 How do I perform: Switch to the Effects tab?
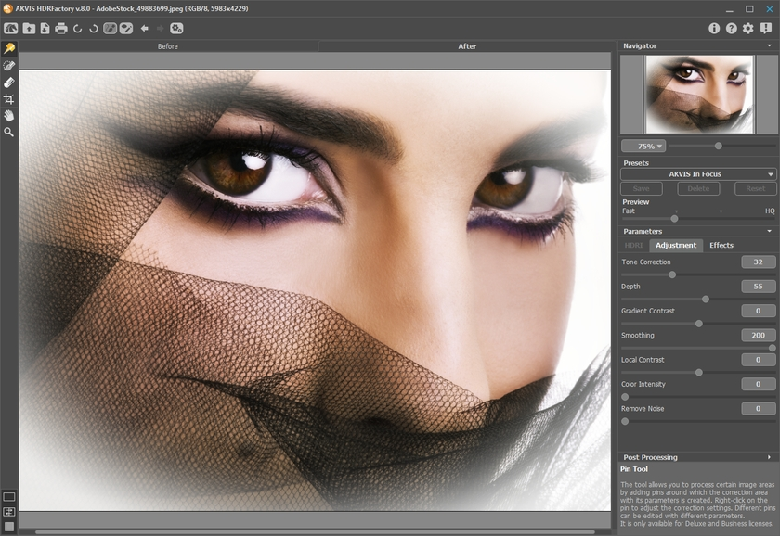[721, 246]
